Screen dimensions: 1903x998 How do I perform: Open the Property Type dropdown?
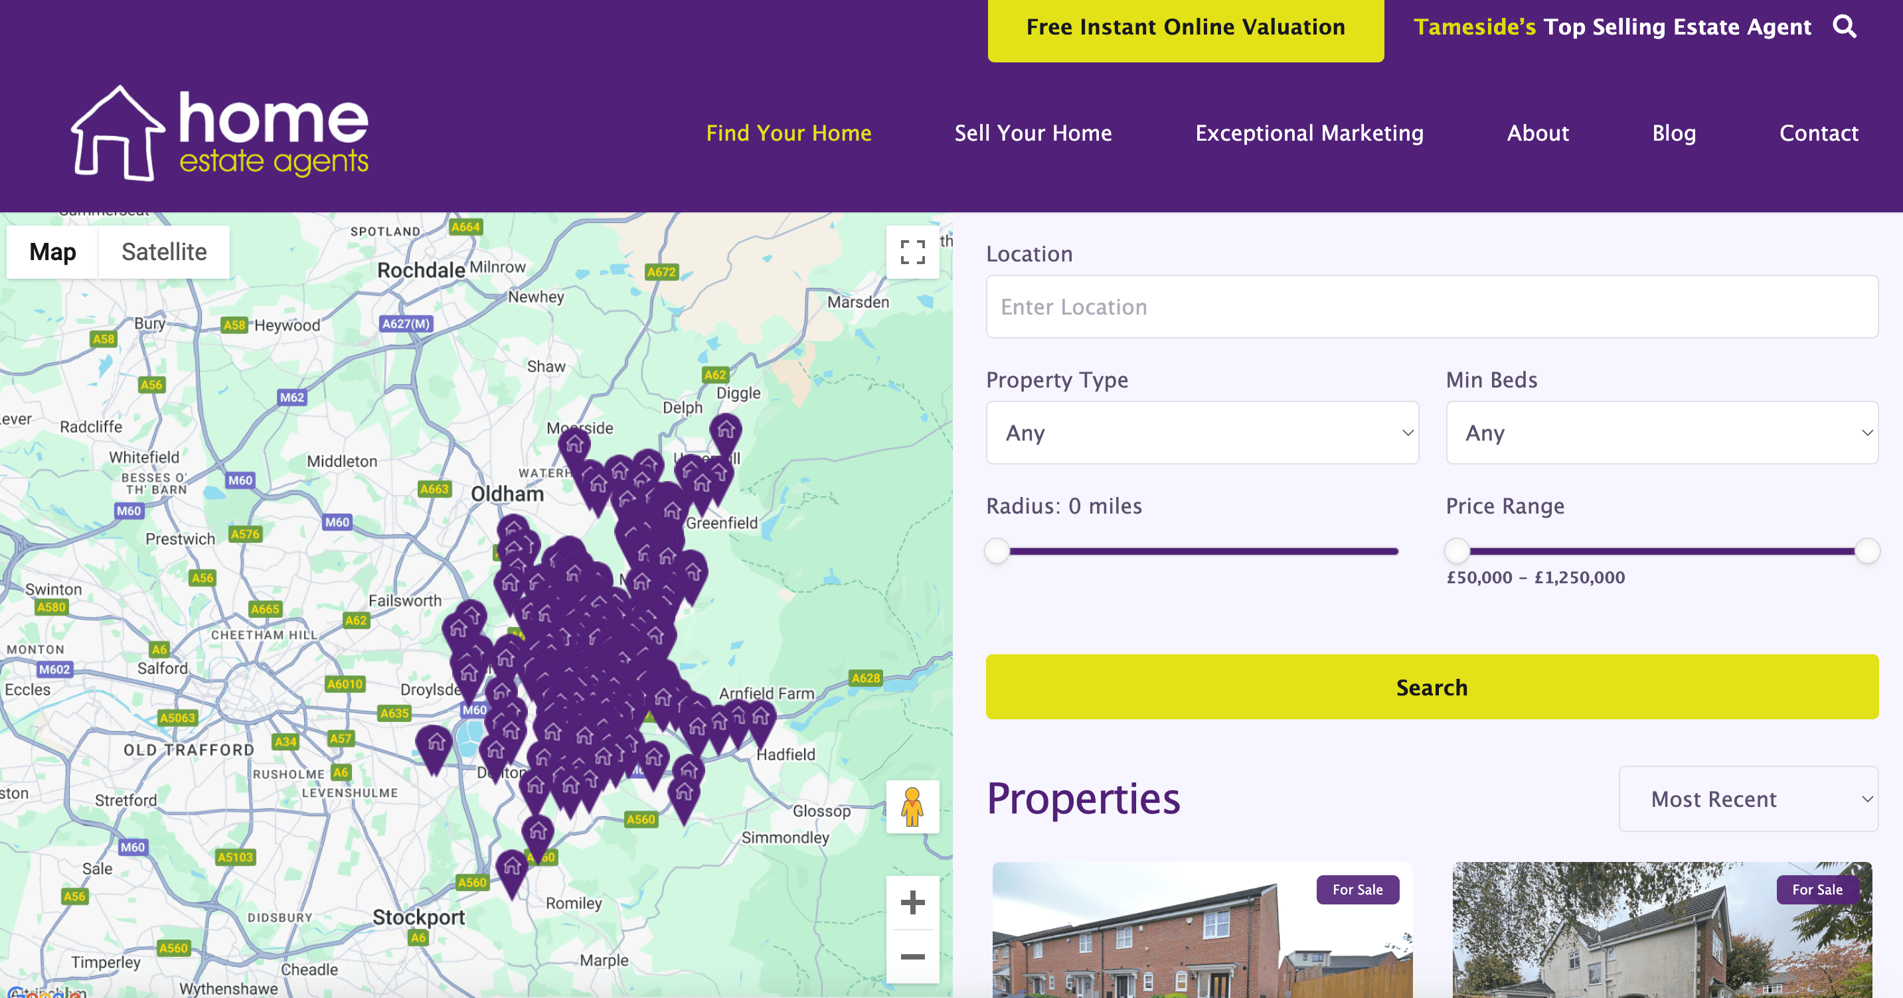click(x=1201, y=433)
